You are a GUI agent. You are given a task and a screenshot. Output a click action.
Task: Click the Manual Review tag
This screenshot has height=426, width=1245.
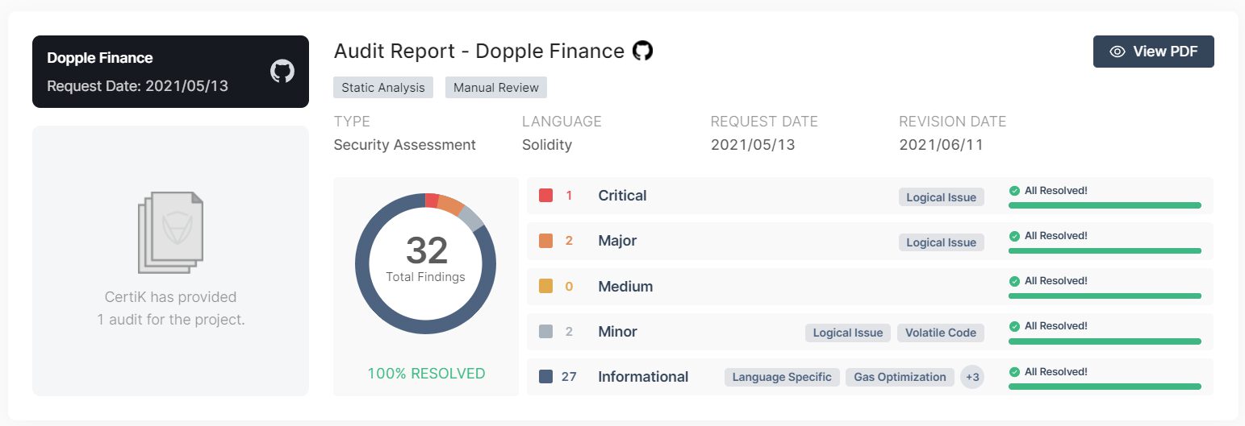pyautogui.click(x=496, y=88)
